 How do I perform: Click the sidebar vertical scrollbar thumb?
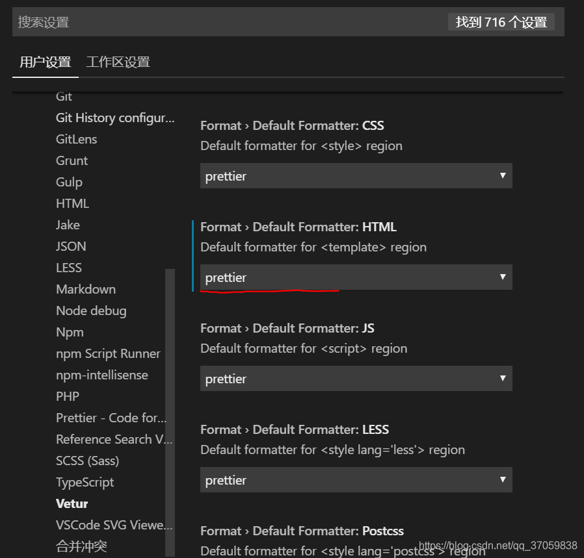[170, 412]
